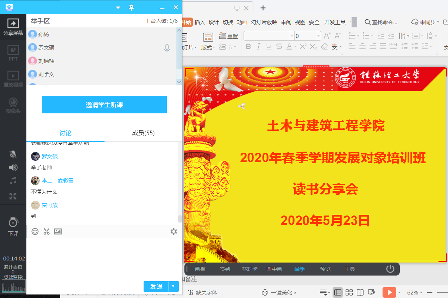Viewport: 448px width, 298px height.
Task: Toggle the speaker volume icon
Action: click(13, 167)
